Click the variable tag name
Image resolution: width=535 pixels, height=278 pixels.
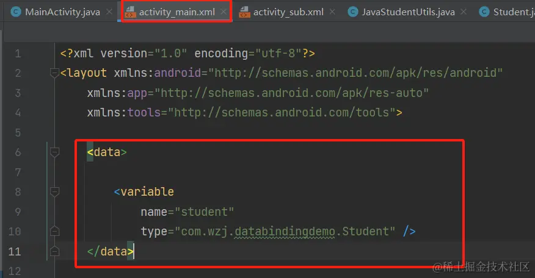[147, 192]
